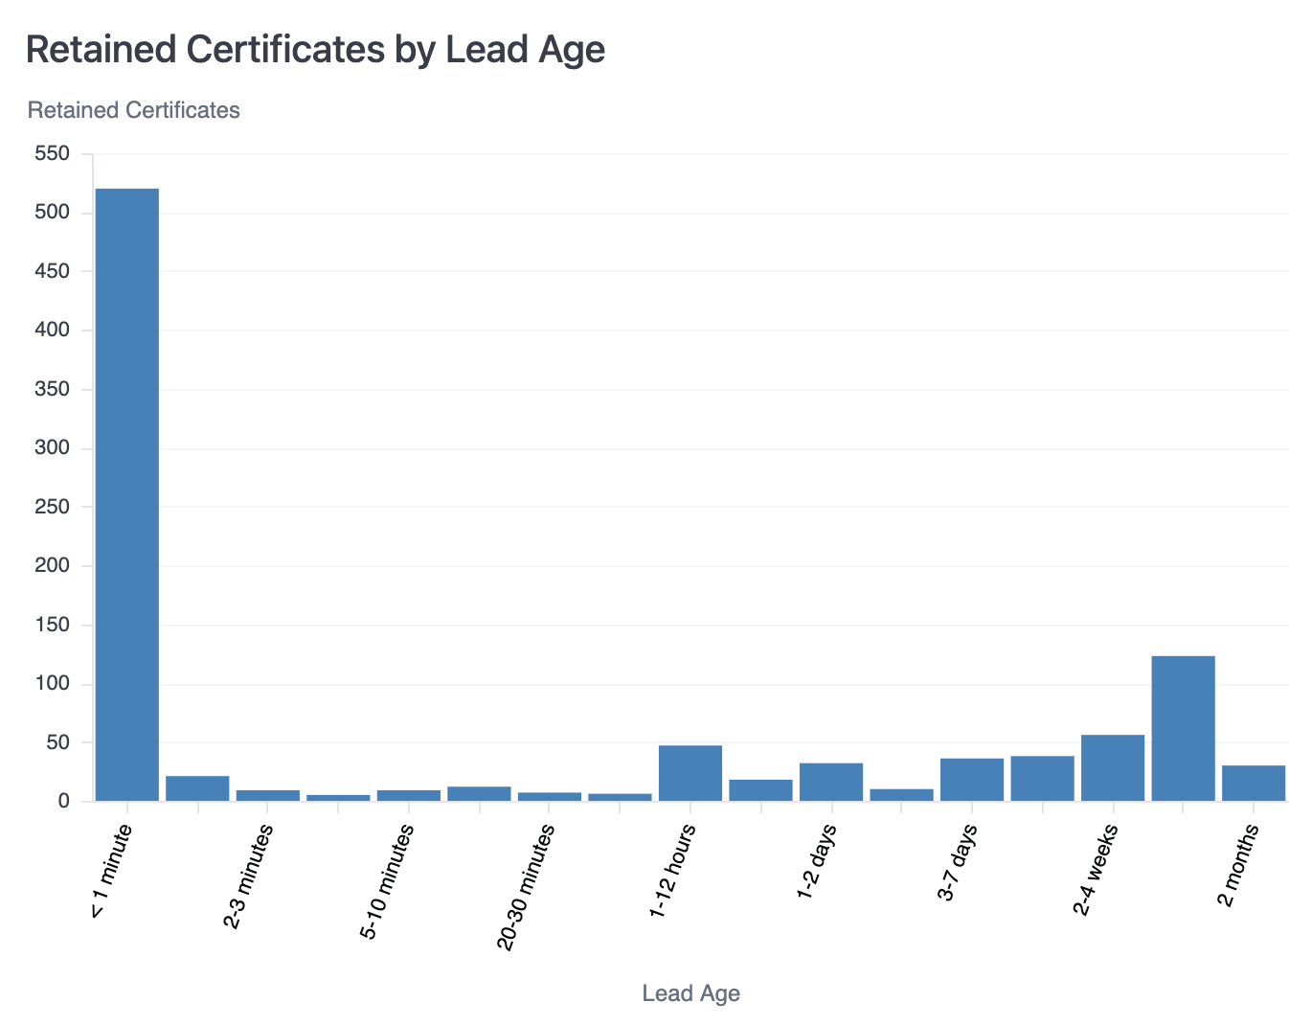1289x1025 pixels.
Task: Select the bar for 2 months
Action: [x=1254, y=784]
